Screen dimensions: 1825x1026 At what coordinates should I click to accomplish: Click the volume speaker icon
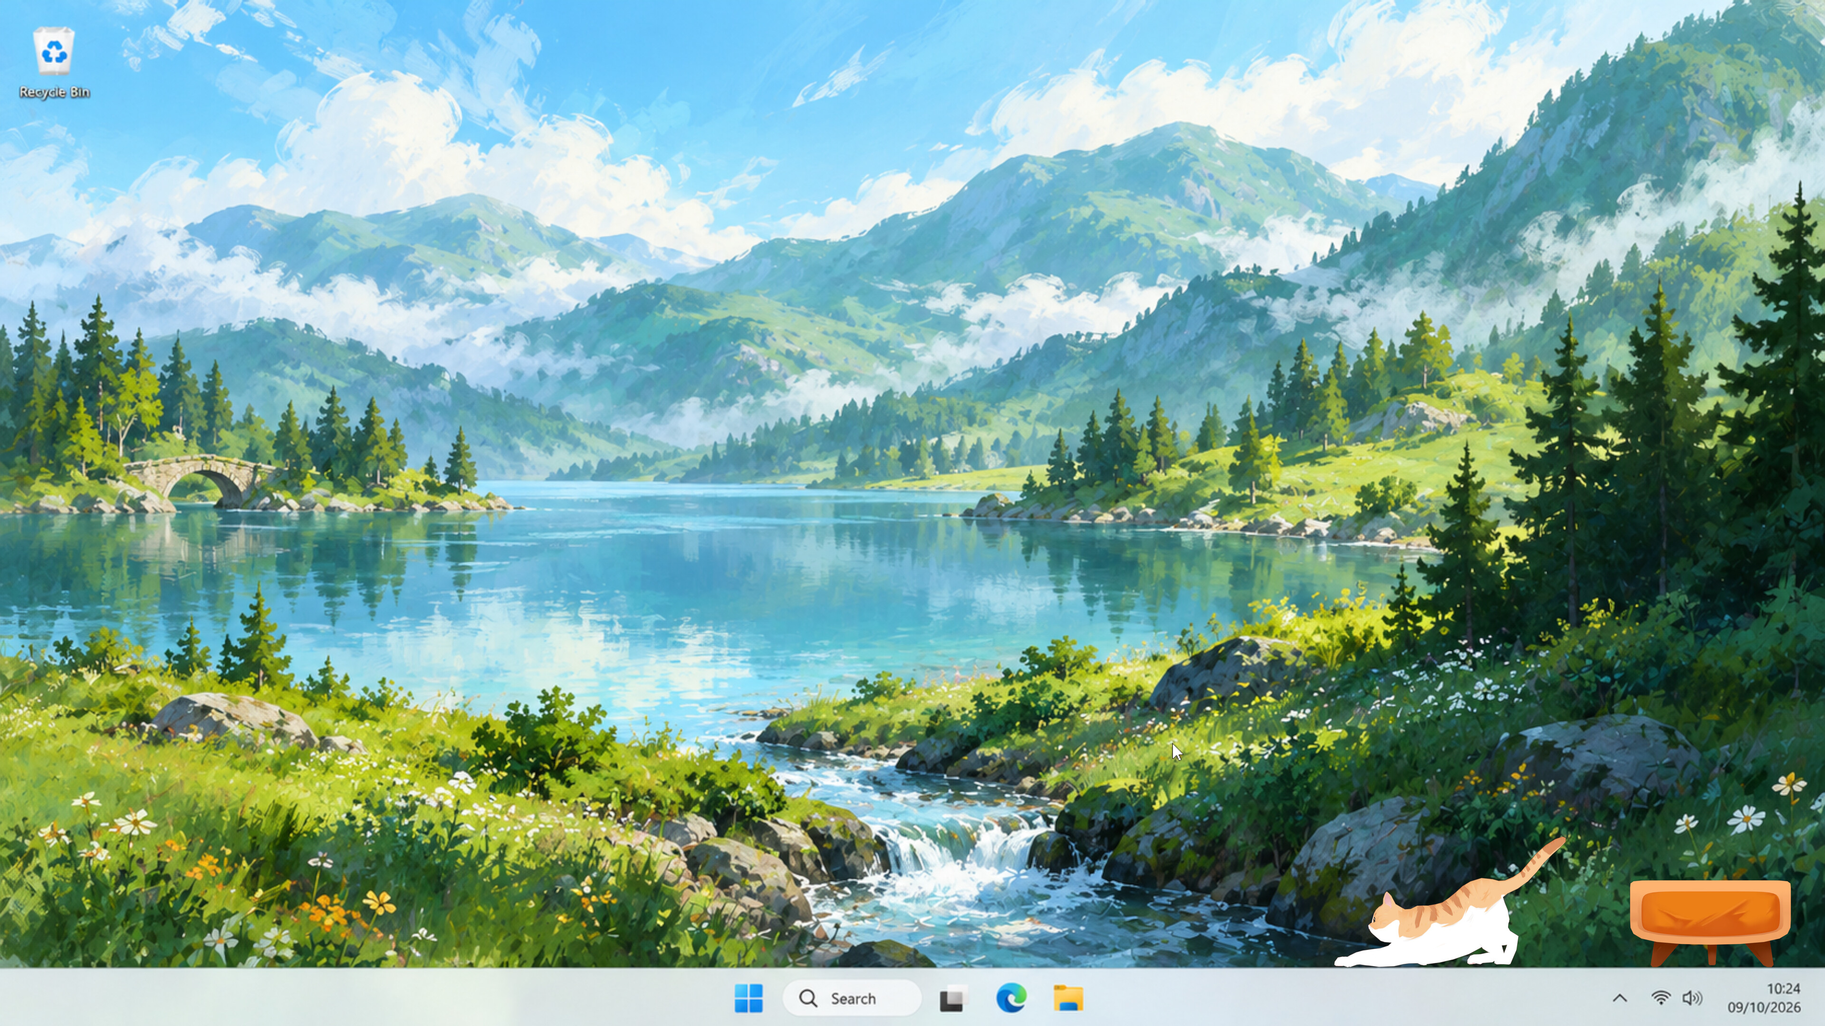1692,998
